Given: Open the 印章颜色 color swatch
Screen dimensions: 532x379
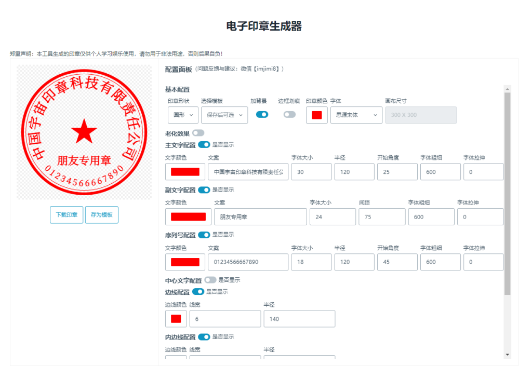Looking at the screenshot, I should coord(316,114).
